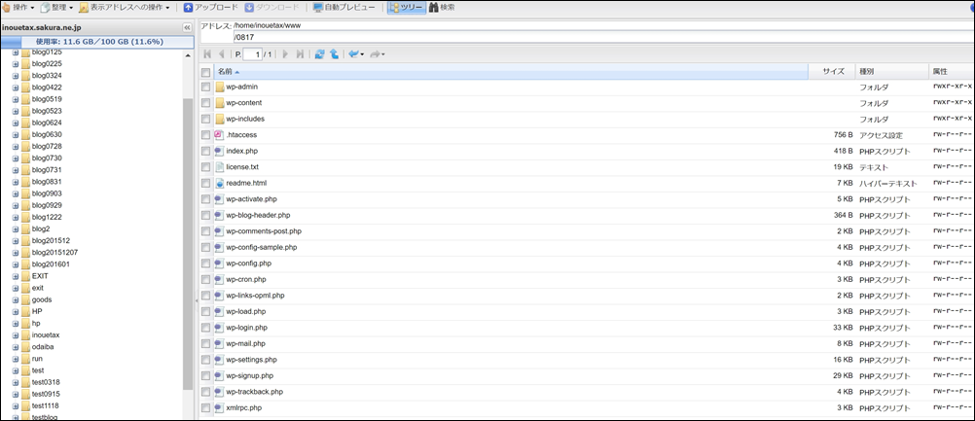Toggle the ツリー view button
The height and width of the screenshot is (421, 975).
click(406, 8)
